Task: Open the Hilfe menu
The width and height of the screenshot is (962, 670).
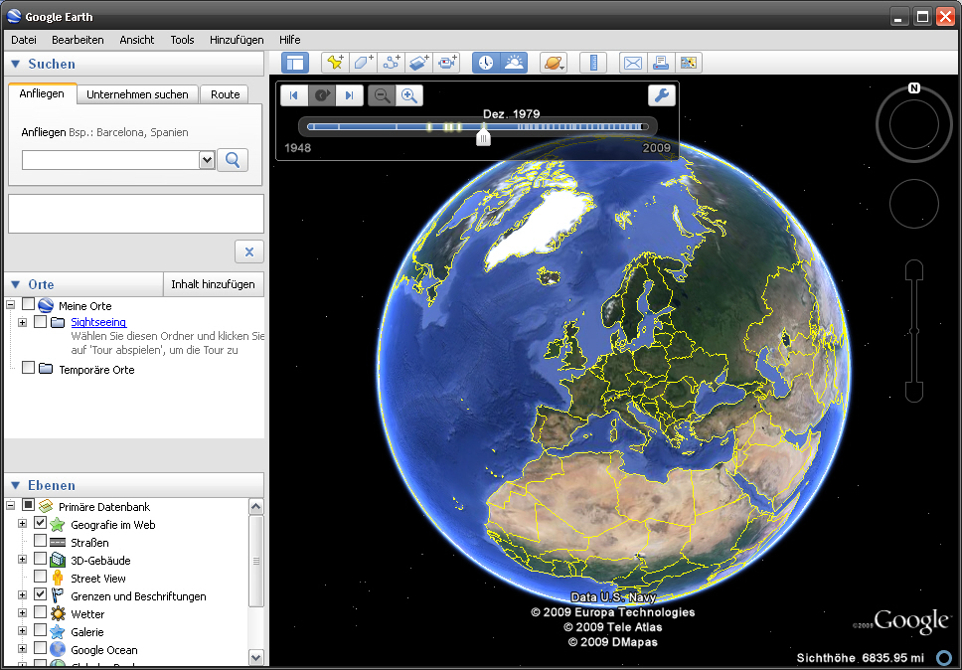Action: point(290,40)
